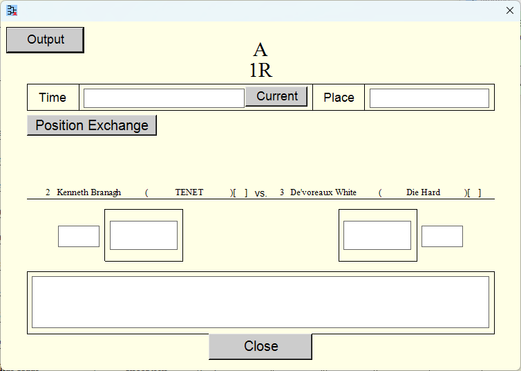The height and width of the screenshot is (371, 521).
Task: Click player name Kenneth Branagh
Action: coord(88,192)
